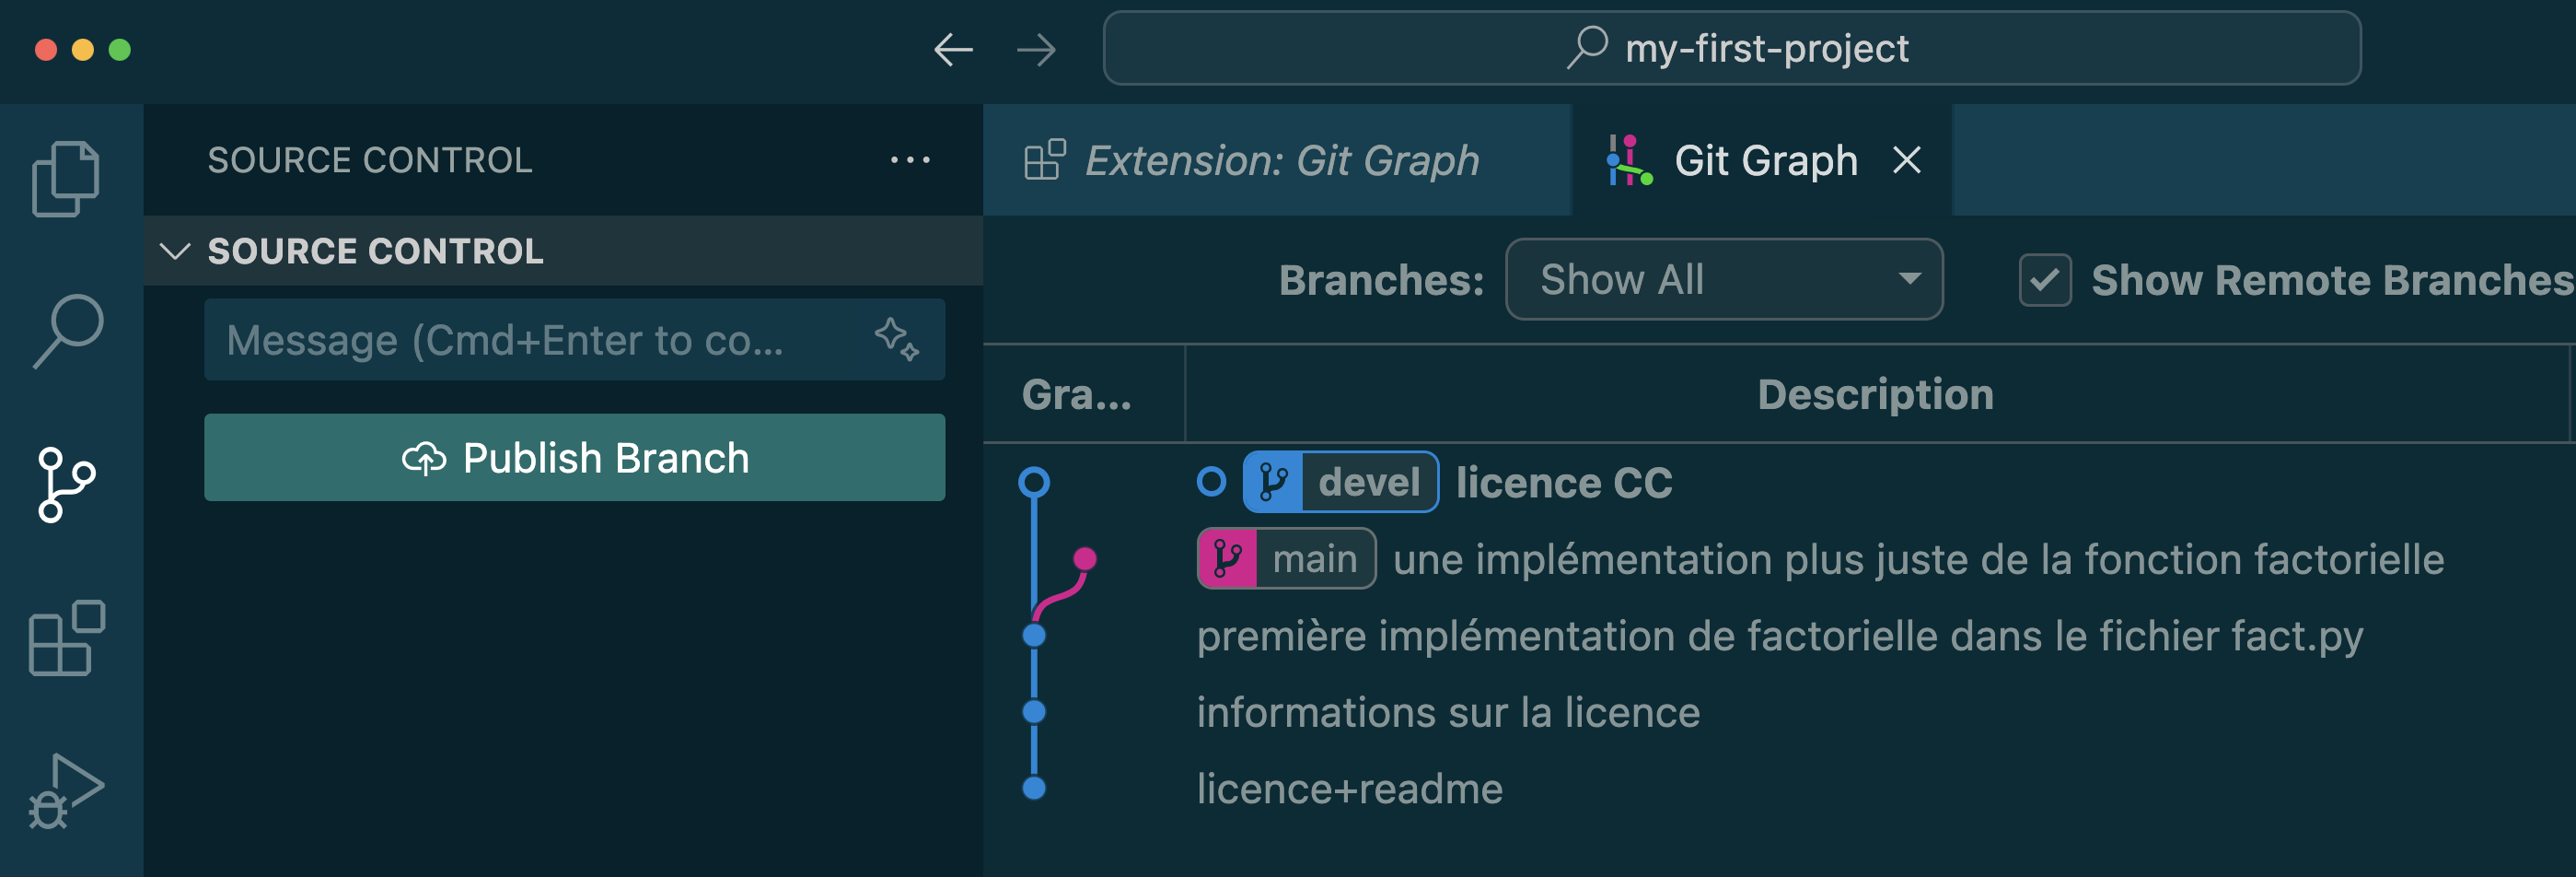This screenshot has height=877, width=2576.
Task: Close the Git Graph tab
Action: tap(1907, 160)
